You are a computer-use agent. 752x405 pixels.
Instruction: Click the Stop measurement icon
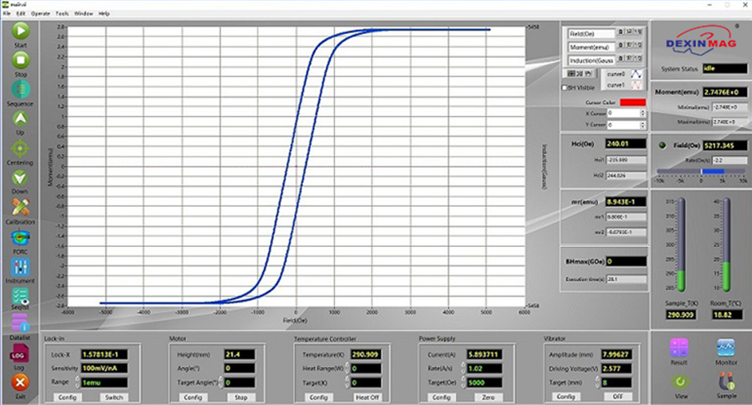point(20,61)
